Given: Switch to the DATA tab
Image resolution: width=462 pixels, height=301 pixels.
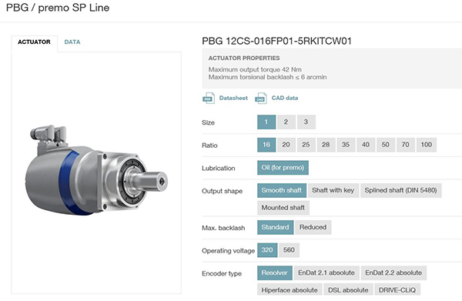Looking at the screenshot, I should pyautogui.click(x=72, y=42).
